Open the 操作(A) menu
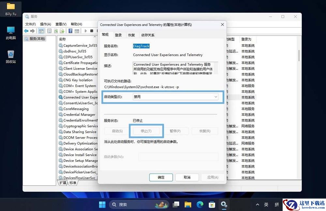This screenshot has height=211, width=326. coord(46,24)
